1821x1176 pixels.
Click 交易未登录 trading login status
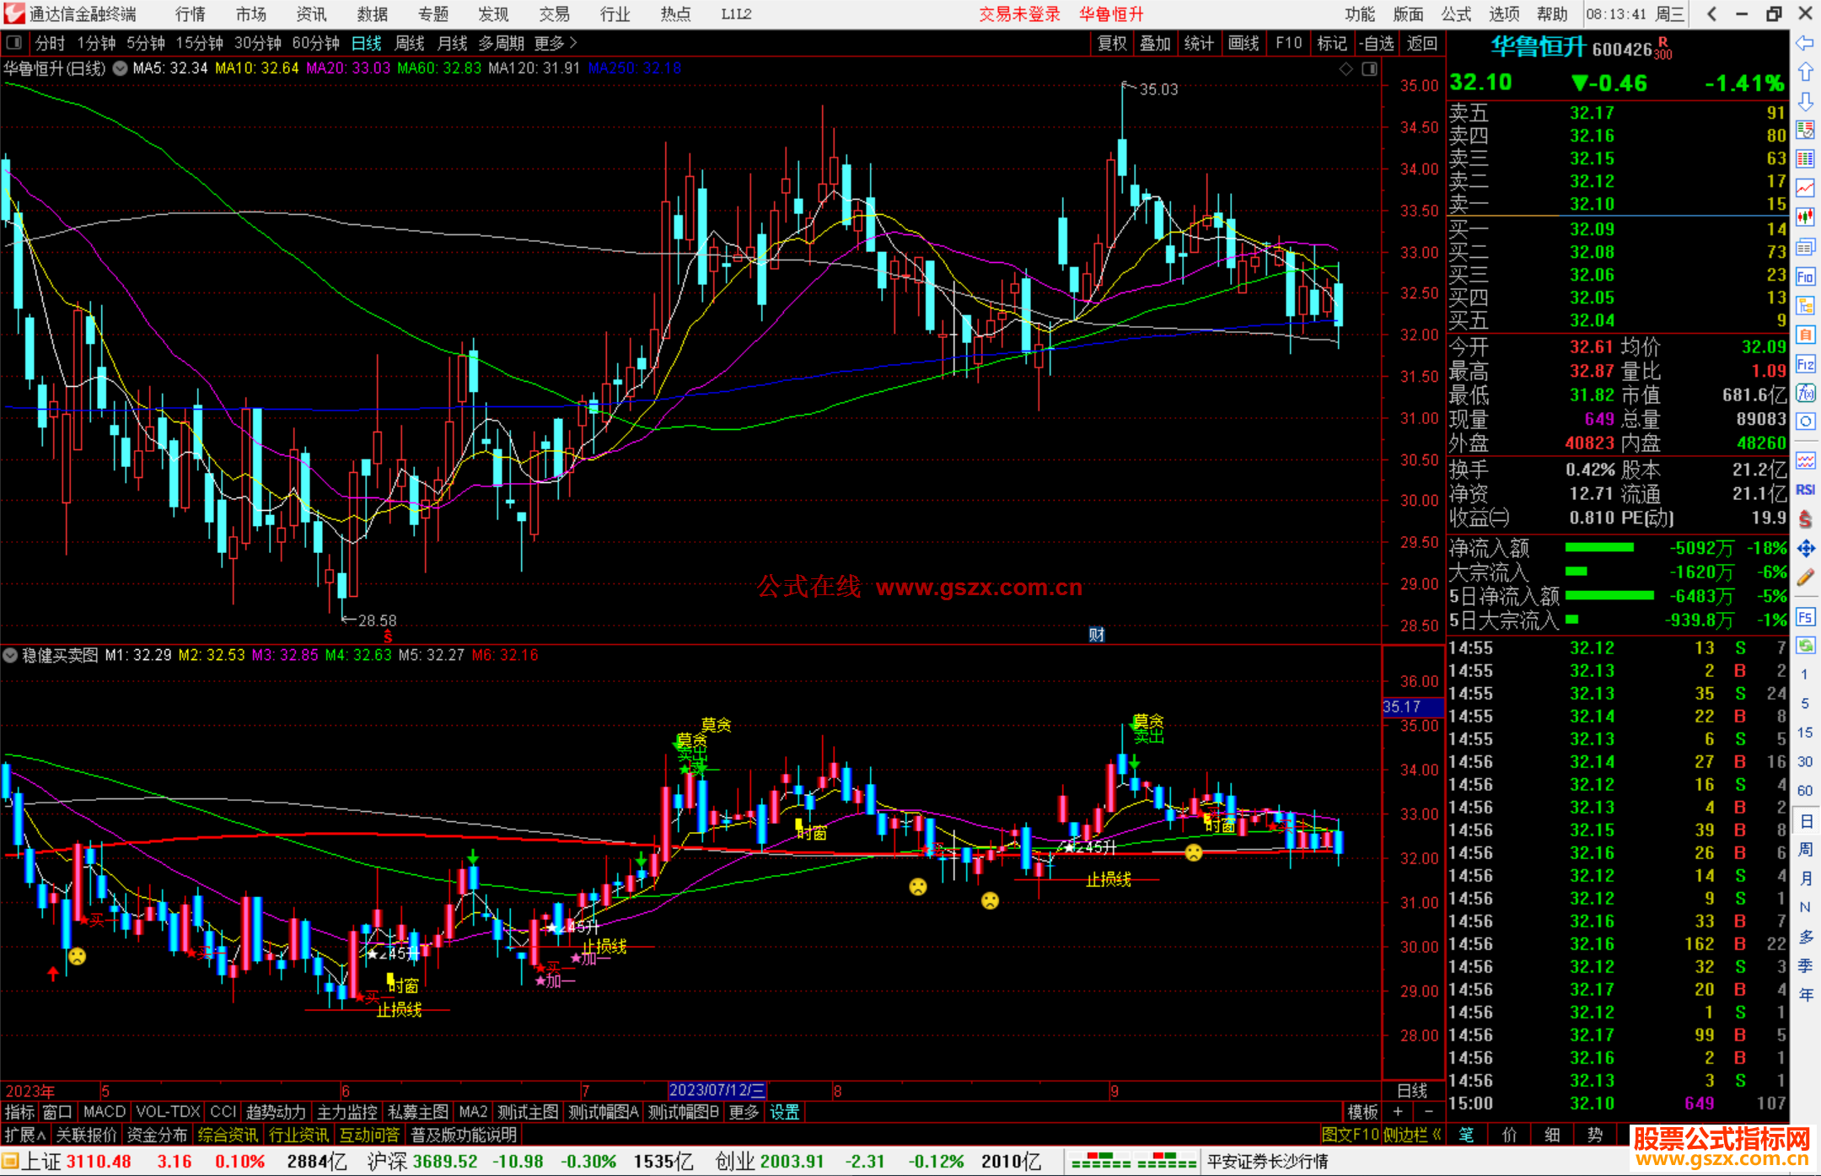pos(1019,14)
